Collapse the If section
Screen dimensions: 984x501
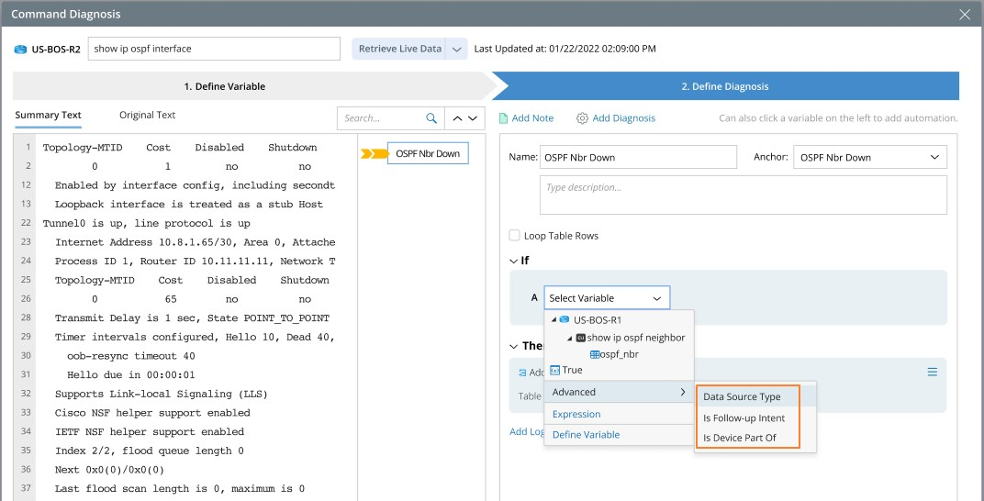tap(514, 261)
